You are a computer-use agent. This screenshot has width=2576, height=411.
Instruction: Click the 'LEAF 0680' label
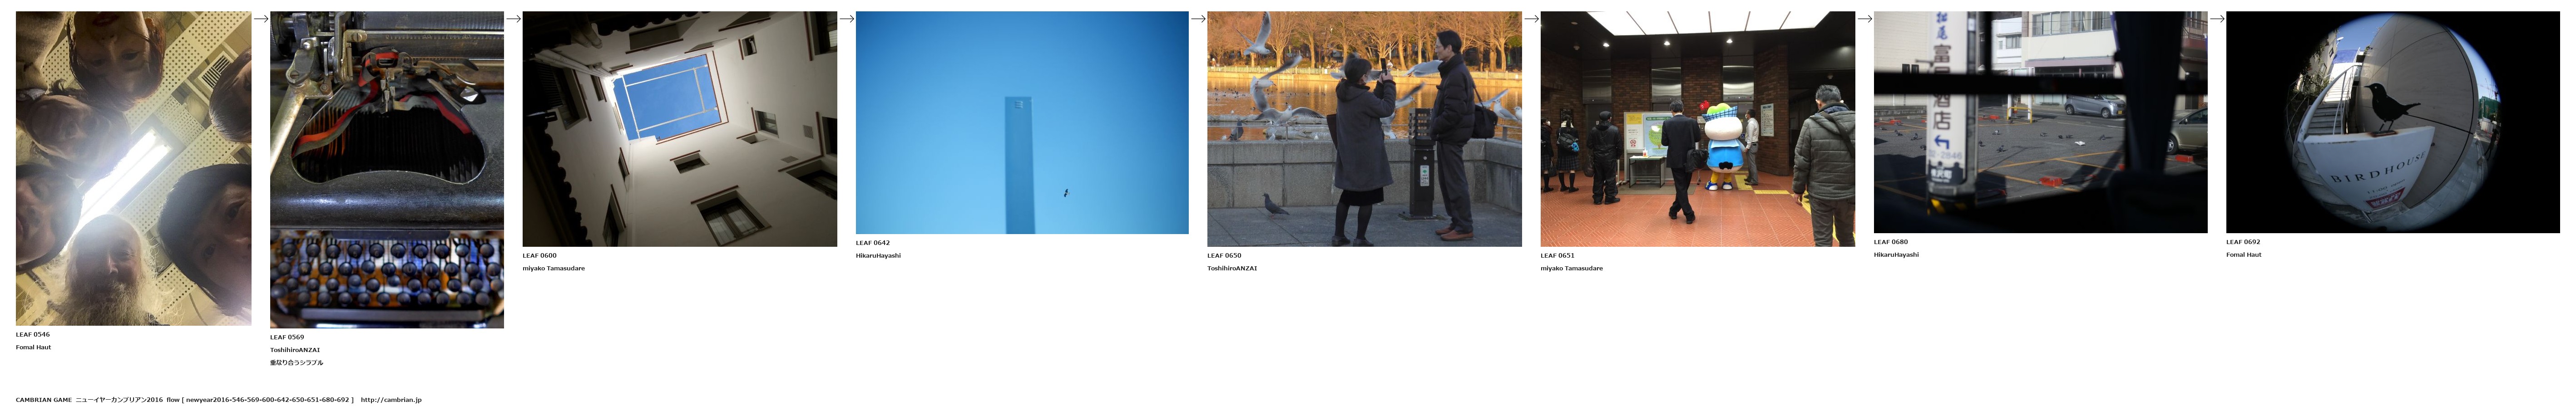pyautogui.click(x=1891, y=242)
